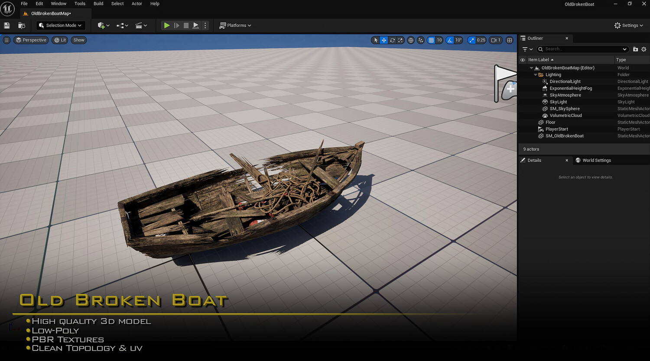Screen dimensions: 650x361
Task: Activate the Rotate gizmo tool
Action: click(392, 40)
